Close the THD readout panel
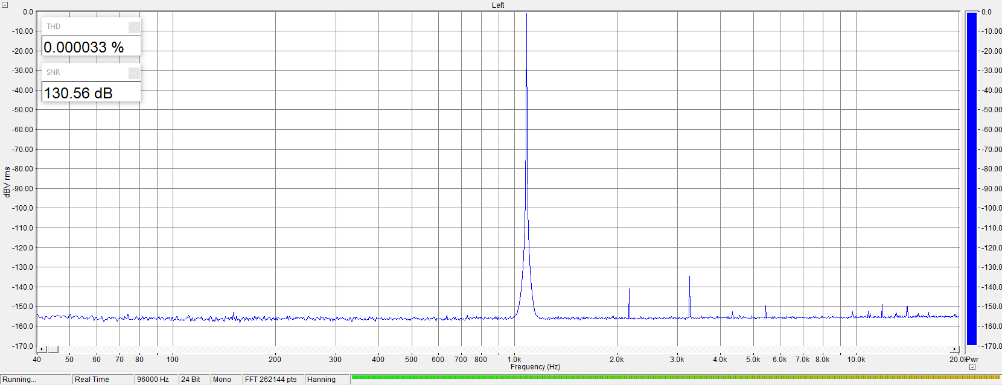 [x=134, y=27]
